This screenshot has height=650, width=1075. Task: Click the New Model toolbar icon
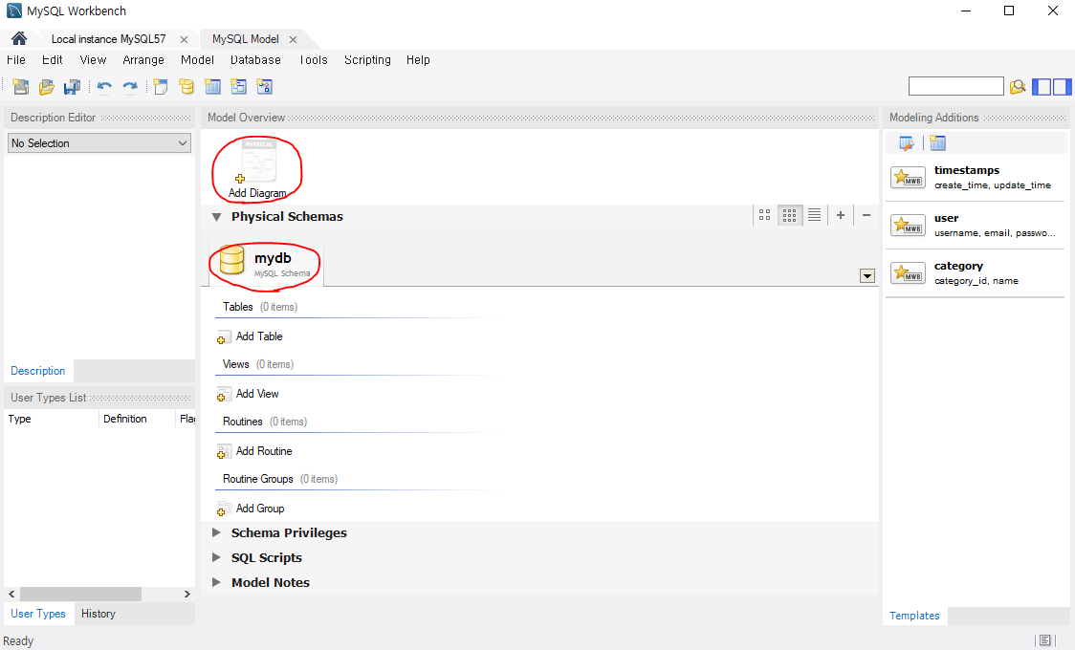21,86
